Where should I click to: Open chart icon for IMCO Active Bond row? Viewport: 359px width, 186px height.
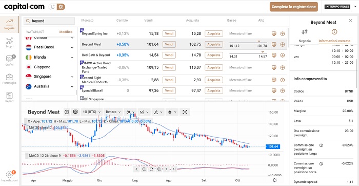point(274,67)
